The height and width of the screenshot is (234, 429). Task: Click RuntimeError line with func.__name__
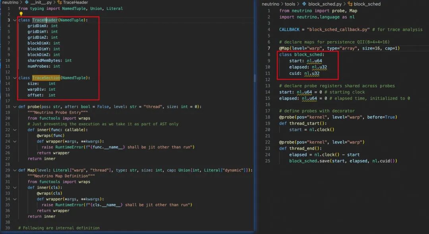point(118,147)
